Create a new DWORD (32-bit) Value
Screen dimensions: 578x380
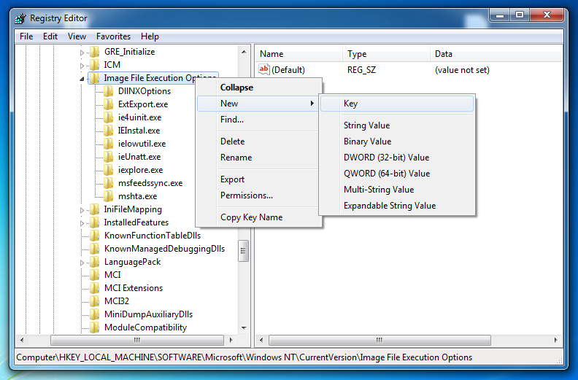click(397, 158)
